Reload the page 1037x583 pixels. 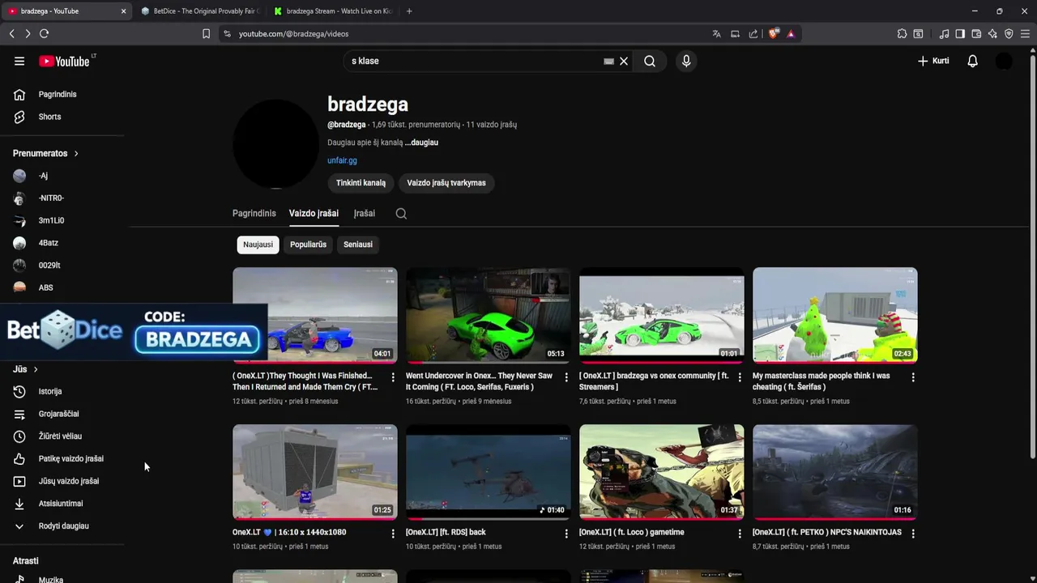(44, 33)
